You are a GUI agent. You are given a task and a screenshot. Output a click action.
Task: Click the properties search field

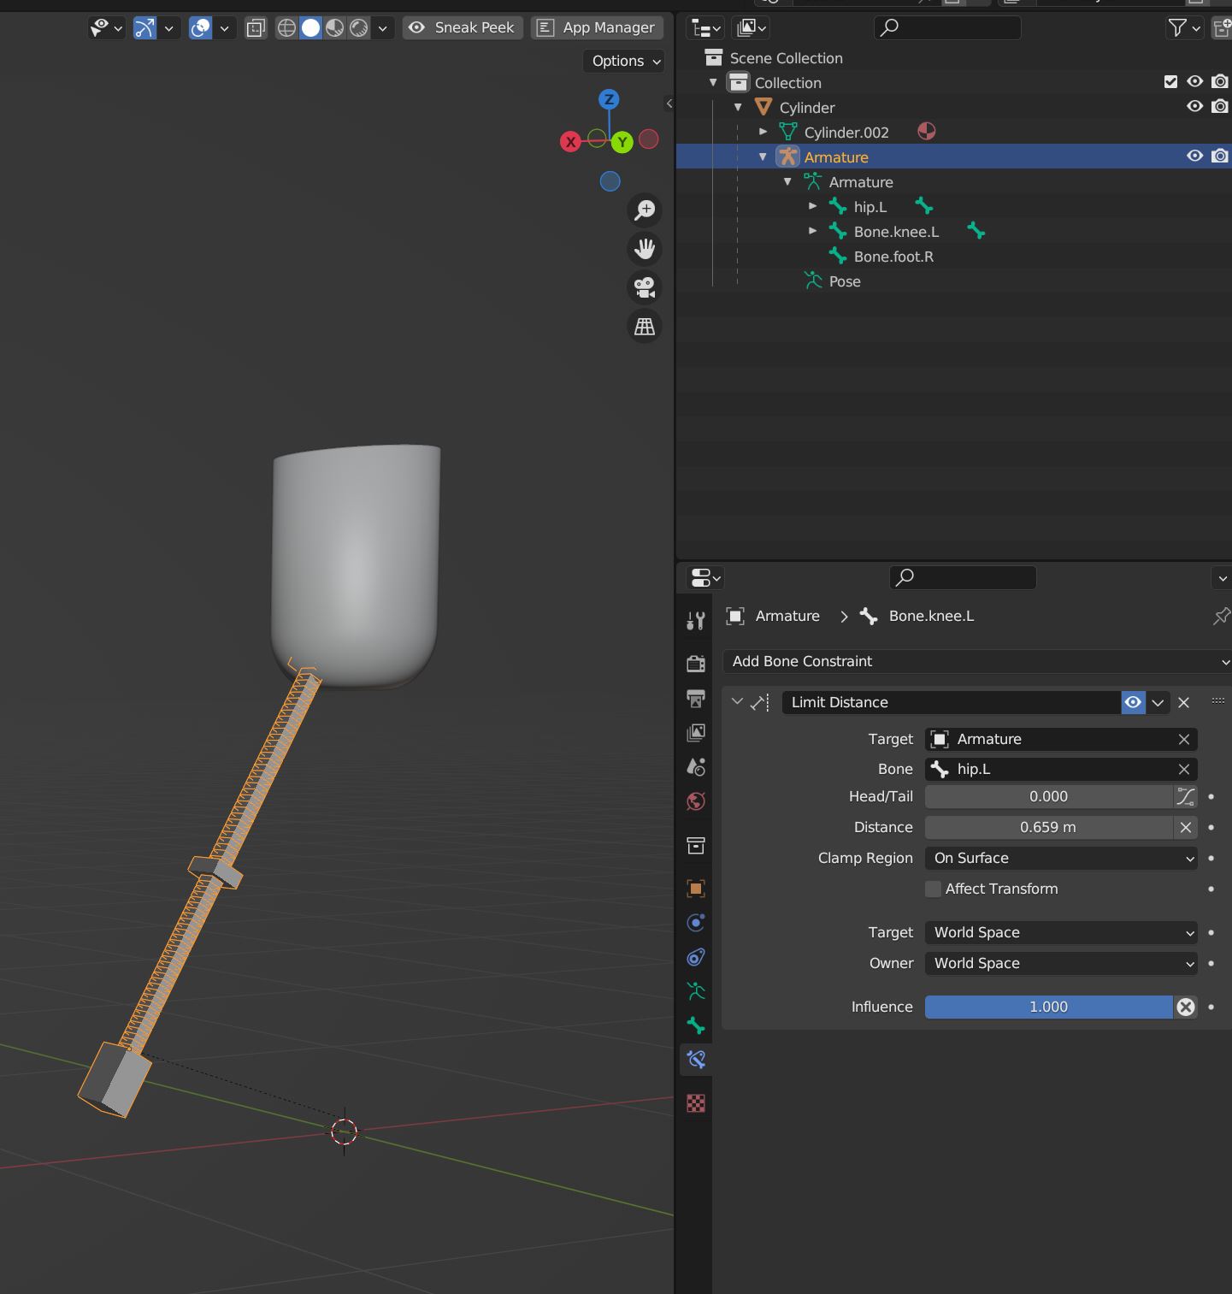pyautogui.click(x=963, y=577)
